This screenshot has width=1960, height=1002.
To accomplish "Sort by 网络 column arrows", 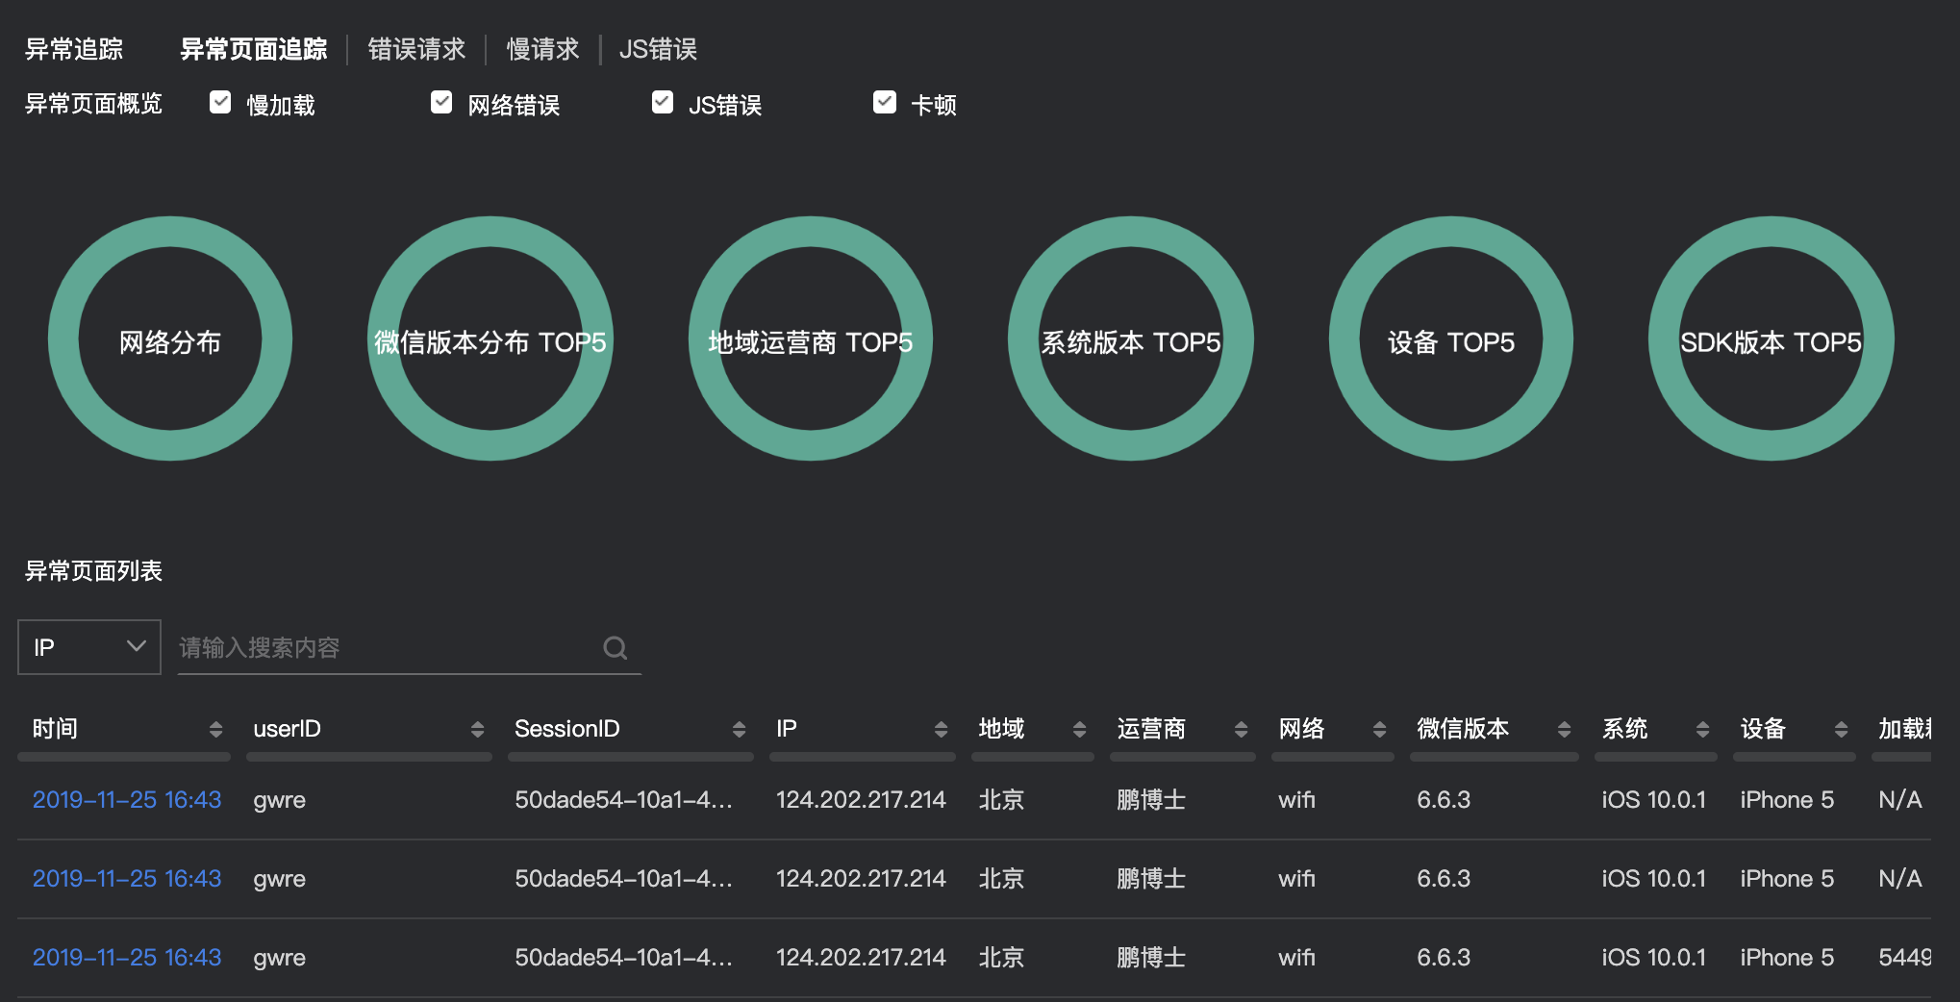I will coord(1379,730).
